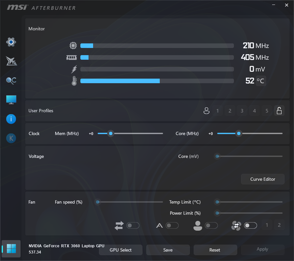Click the auto fan A icon

pos(159,225)
